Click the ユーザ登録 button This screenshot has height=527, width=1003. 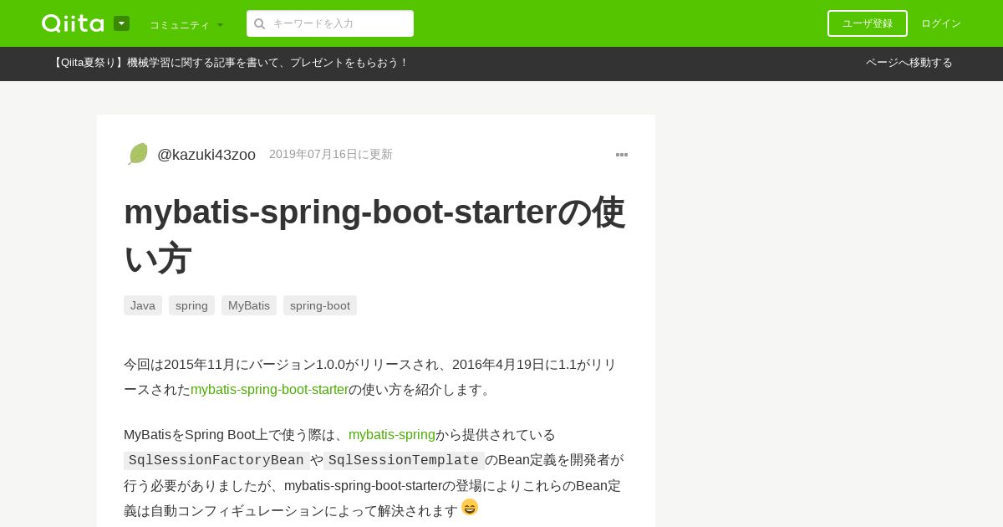[x=868, y=23]
